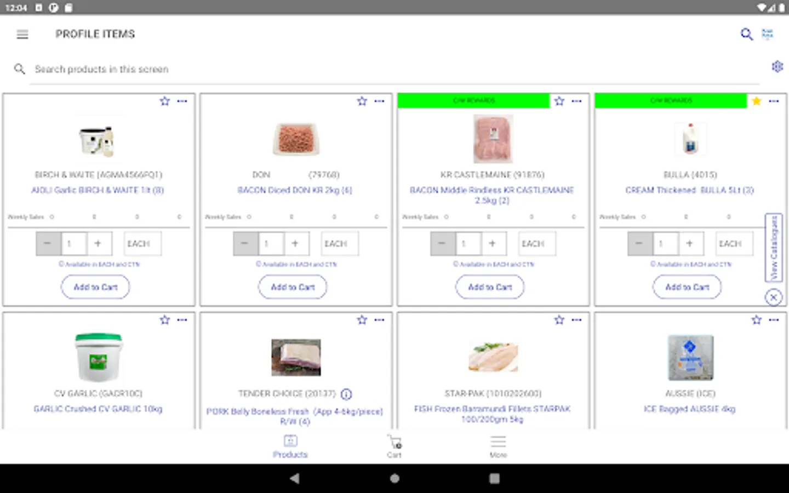
Task: Open ICE Bagged AUSSIE 4kg link
Action: (x=689, y=409)
